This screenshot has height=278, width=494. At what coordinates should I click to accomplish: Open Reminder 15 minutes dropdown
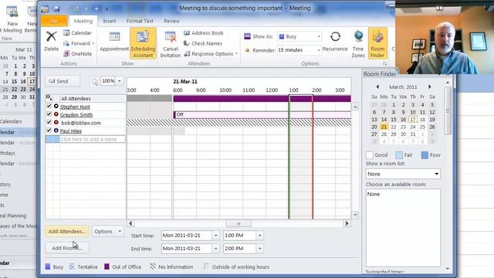tap(319, 50)
